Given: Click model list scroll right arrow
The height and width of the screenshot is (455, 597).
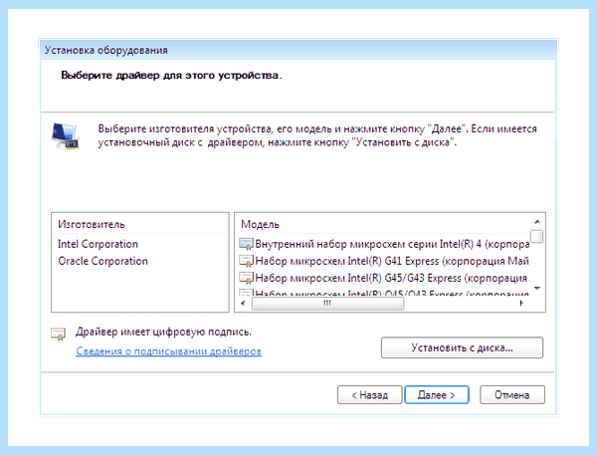Looking at the screenshot, I should 521,304.
